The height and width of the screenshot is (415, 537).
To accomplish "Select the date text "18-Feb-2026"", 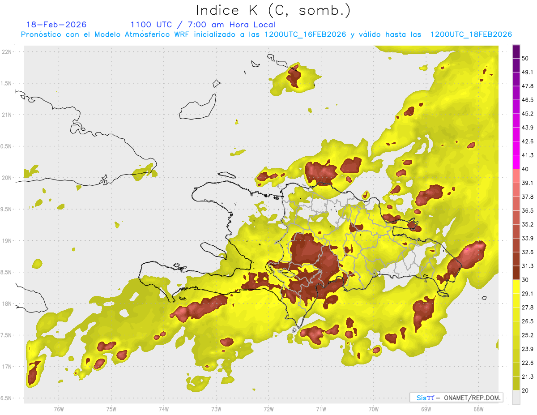I will click(56, 25).
